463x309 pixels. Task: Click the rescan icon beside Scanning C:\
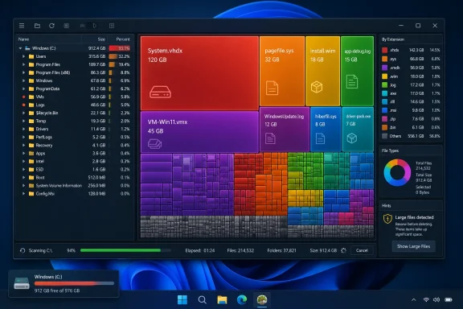(23, 250)
